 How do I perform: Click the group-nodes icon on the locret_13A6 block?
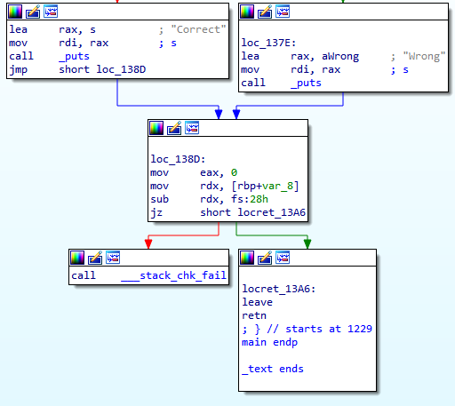tap(283, 258)
